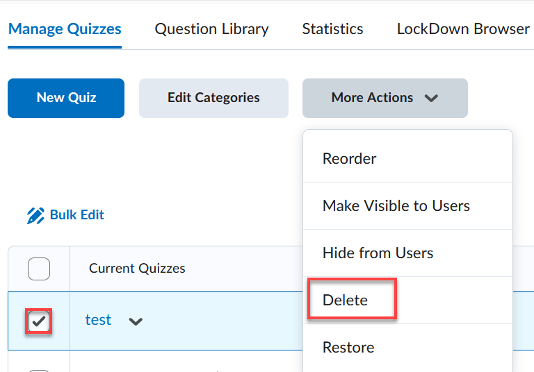This screenshot has width=534, height=372.
Task: Open the Statistics tab
Action: [332, 29]
